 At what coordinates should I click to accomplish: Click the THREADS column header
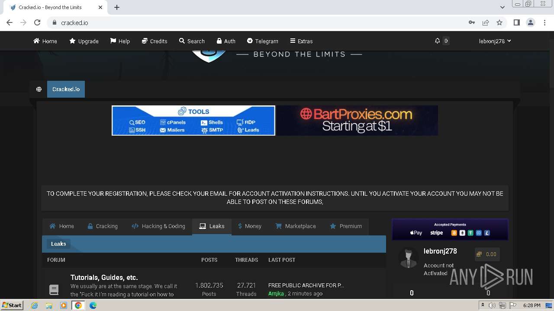pyautogui.click(x=246, y=260)
